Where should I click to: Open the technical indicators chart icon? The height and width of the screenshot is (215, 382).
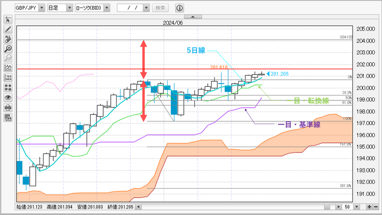[8, 68]
